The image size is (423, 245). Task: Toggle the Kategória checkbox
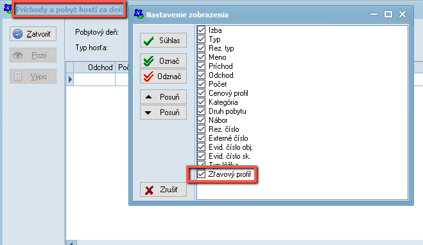point(202,102)
